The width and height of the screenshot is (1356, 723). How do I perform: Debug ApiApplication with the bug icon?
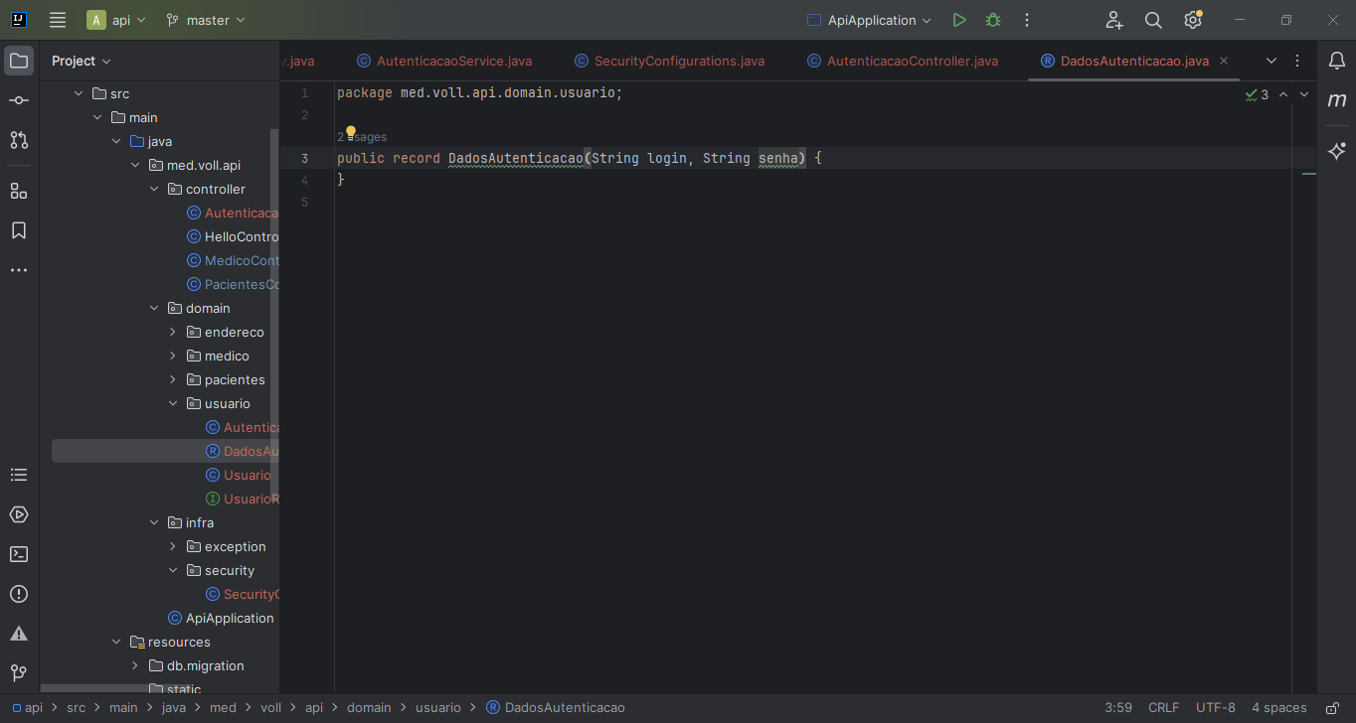coord(992,20)
